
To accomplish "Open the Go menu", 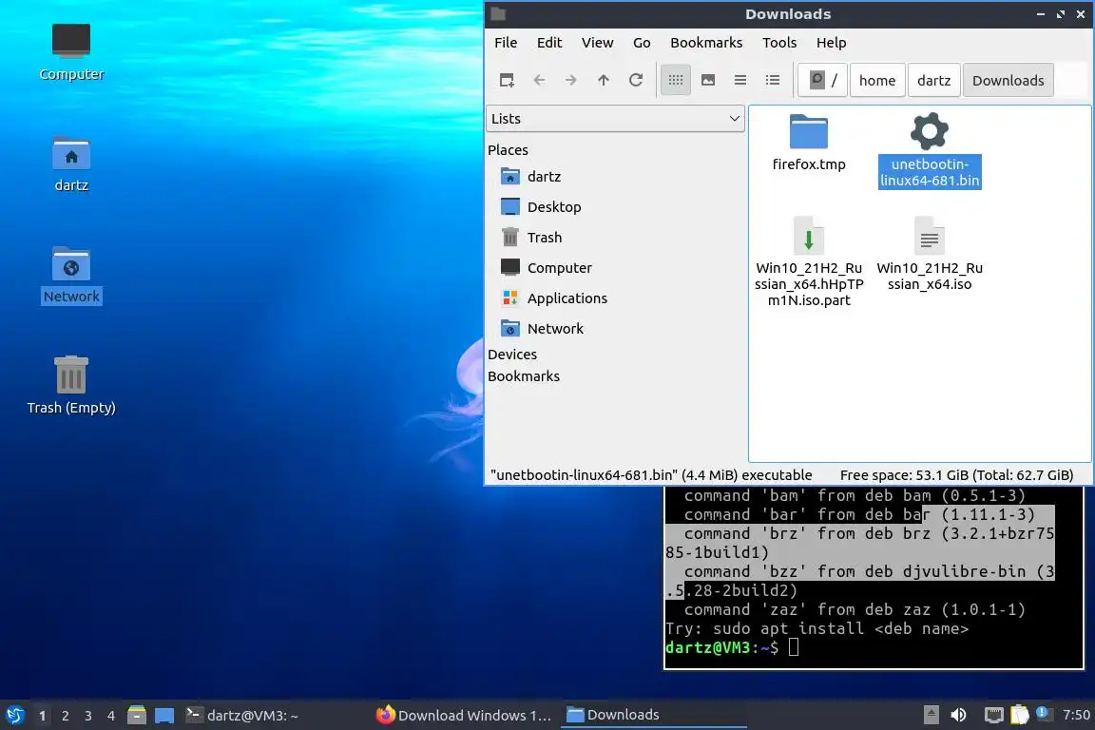I will [642, 43].
